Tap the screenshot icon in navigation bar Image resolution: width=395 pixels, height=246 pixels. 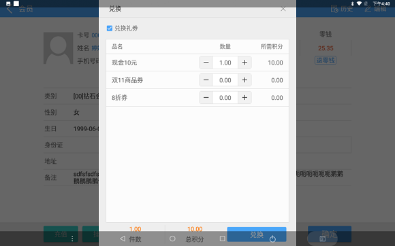[322, 239]
